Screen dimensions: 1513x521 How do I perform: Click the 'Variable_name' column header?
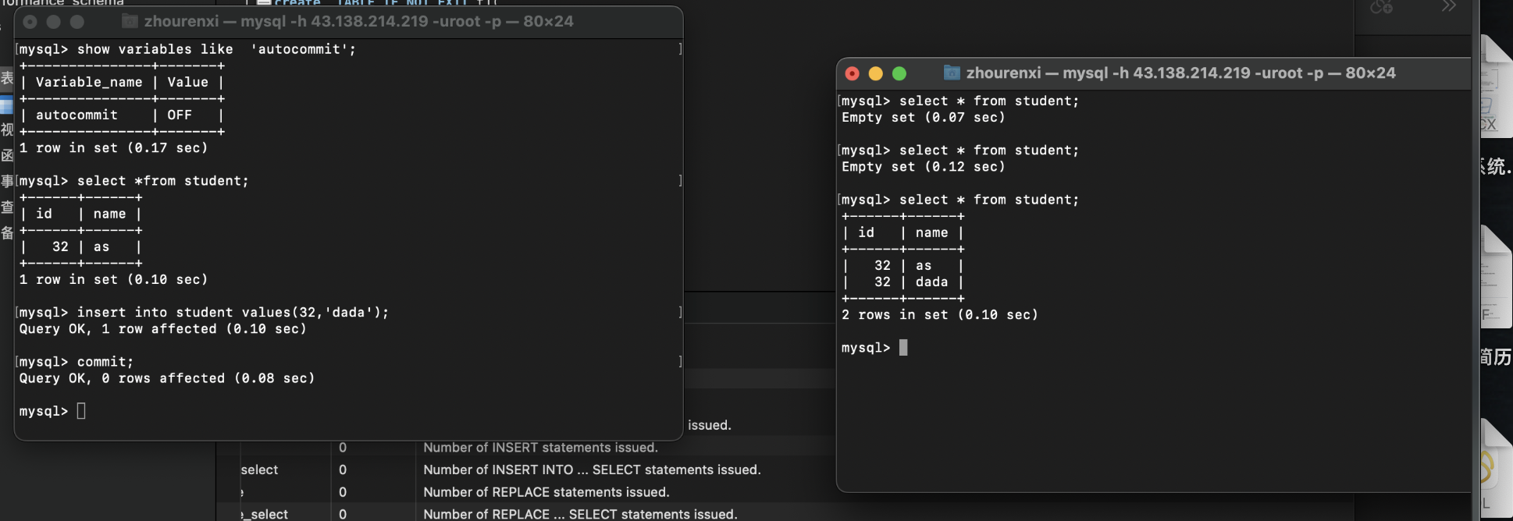point(89,82)
